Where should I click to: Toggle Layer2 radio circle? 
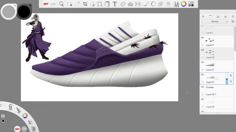coord(202,33)
